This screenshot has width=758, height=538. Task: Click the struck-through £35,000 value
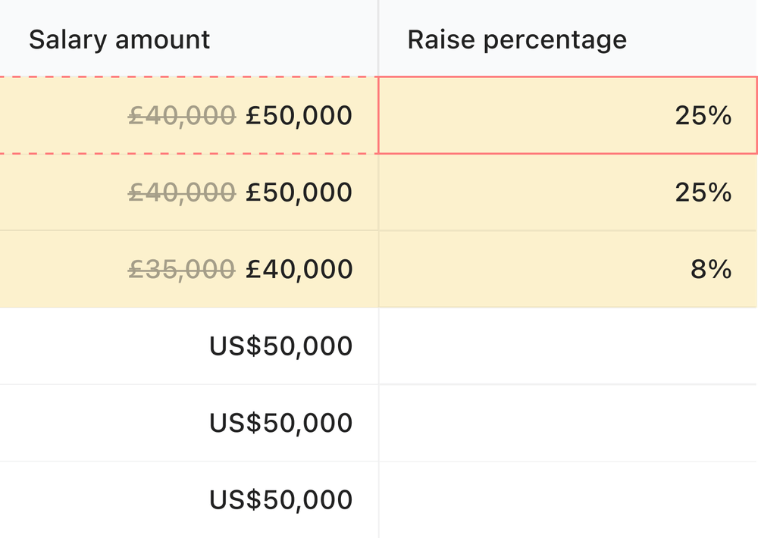pyautogui.click(x=182, y=269)
